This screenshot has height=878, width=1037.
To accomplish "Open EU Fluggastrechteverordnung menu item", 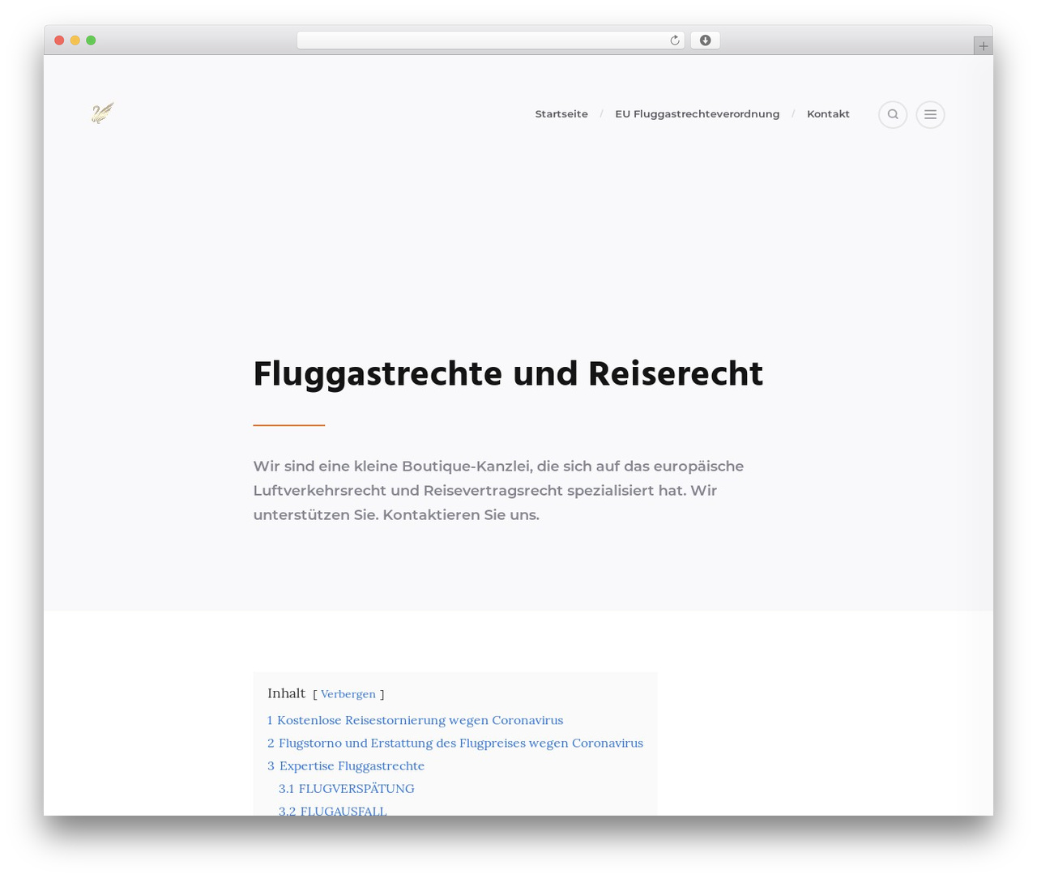I will (697, 114).
